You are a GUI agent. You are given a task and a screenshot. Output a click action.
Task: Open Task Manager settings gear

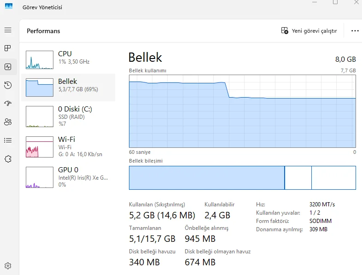8,266
